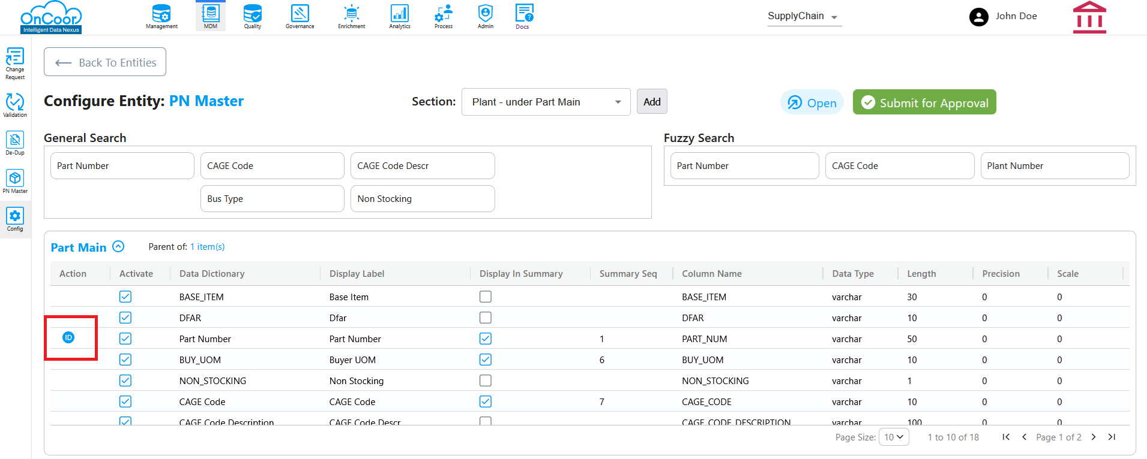The height and width of the screenshot is (459, 1147).
Task: Open the Process module icon
Action: [x=444, y=16]
